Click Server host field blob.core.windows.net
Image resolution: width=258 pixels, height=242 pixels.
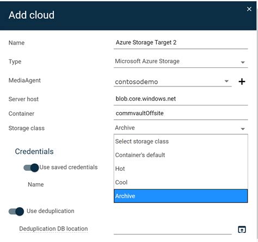pos(181,99)
